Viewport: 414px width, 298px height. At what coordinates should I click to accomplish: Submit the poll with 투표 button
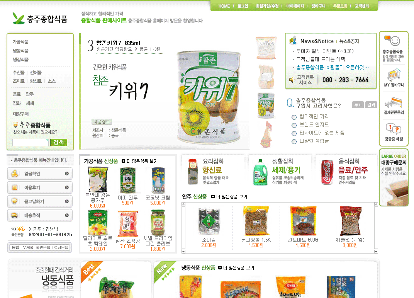pos(358,105)
